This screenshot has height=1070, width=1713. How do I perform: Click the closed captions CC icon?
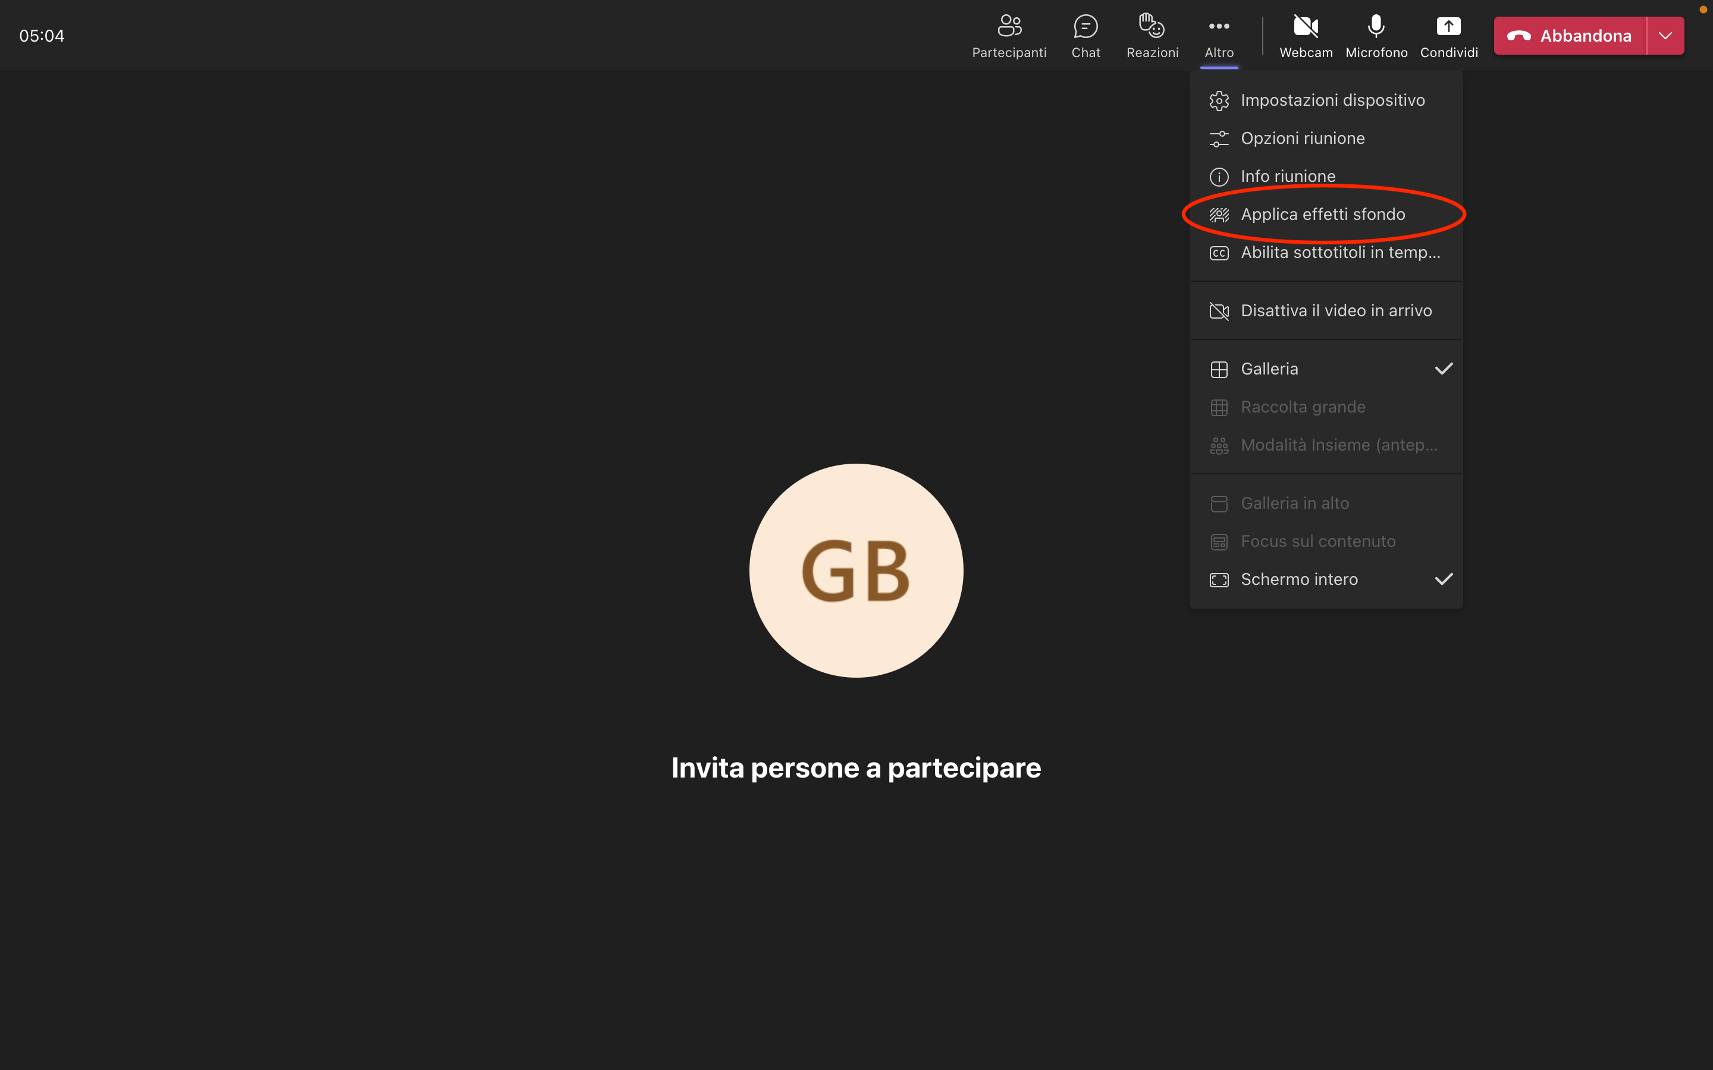(1219, 253)
